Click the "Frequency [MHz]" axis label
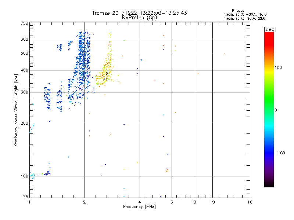Image resolution: width=294 pixels, height=220 pixels. click(139, 207)
